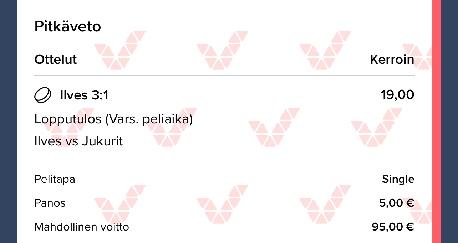The height and width of the screenshot is (243, 458).
Task: Click the Mahdollinen voitto label
Action: pyautogui.click(x=81, y=227)
